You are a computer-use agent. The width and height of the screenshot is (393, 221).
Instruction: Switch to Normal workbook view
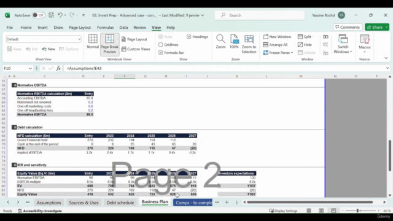point(93,42)
